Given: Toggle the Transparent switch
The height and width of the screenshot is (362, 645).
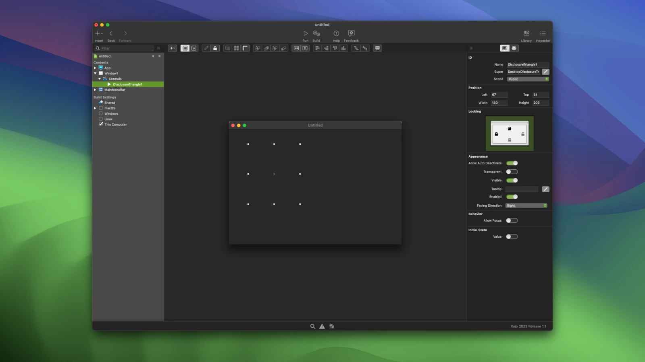Looking at the screenshot, I should click(x=512, y=172).
